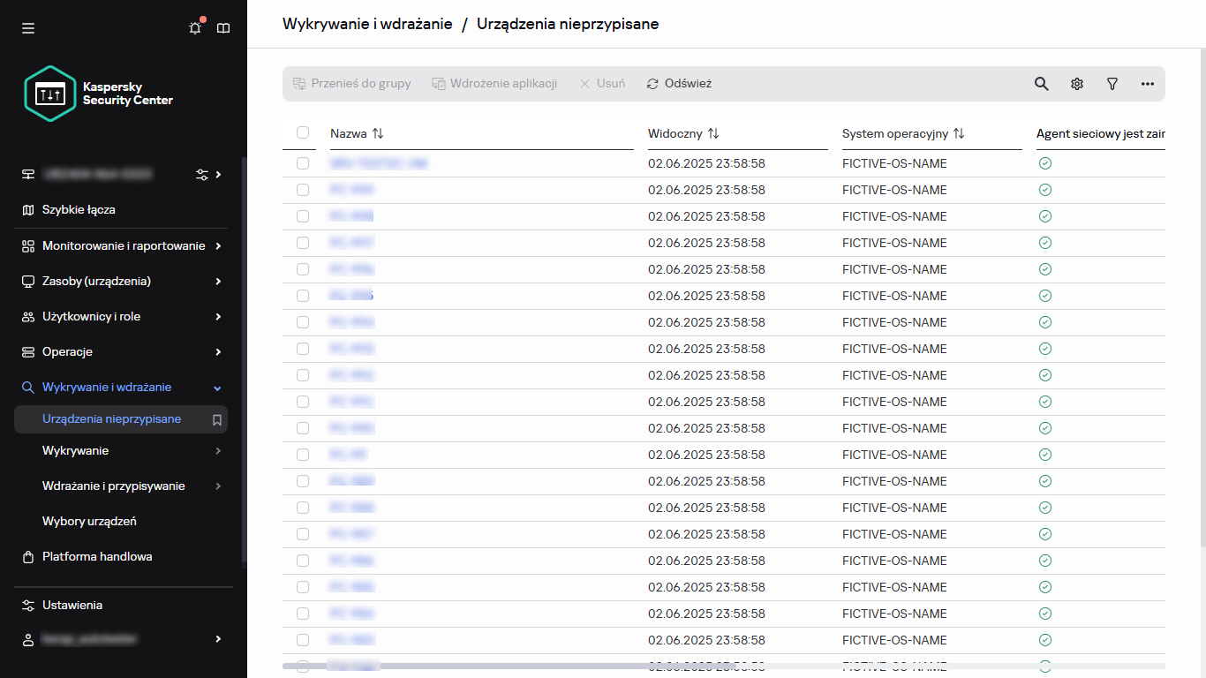Click bookmark icon beside Urządzenia nieprzypisane

coord(217,420)
